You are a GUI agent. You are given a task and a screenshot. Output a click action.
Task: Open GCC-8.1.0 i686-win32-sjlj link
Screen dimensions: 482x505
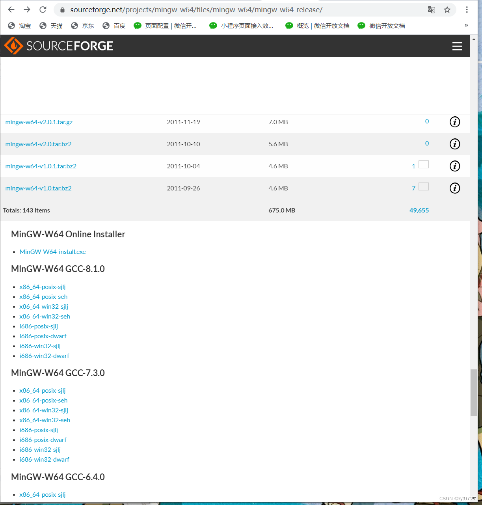tap(40, 346)
